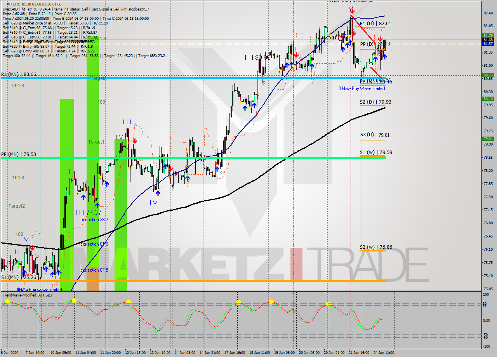Image resolution: width=497 pixels, height=357 pixels.
Task: Click the 79.04 green price tag
Action: (488, 139)
